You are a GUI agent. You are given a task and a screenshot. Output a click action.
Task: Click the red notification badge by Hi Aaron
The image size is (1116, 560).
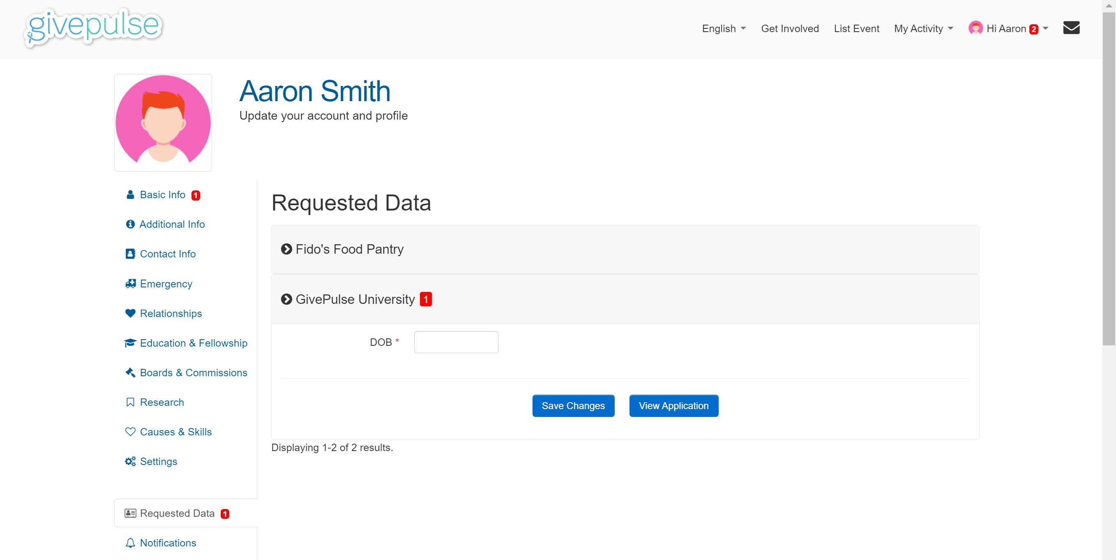pos(1034,29)
